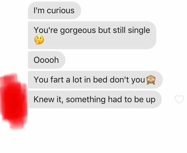The width and height of the screenshot is (187, 153).
Task: Click the word "gorgeous" in second message
Action: pos(78,30)
